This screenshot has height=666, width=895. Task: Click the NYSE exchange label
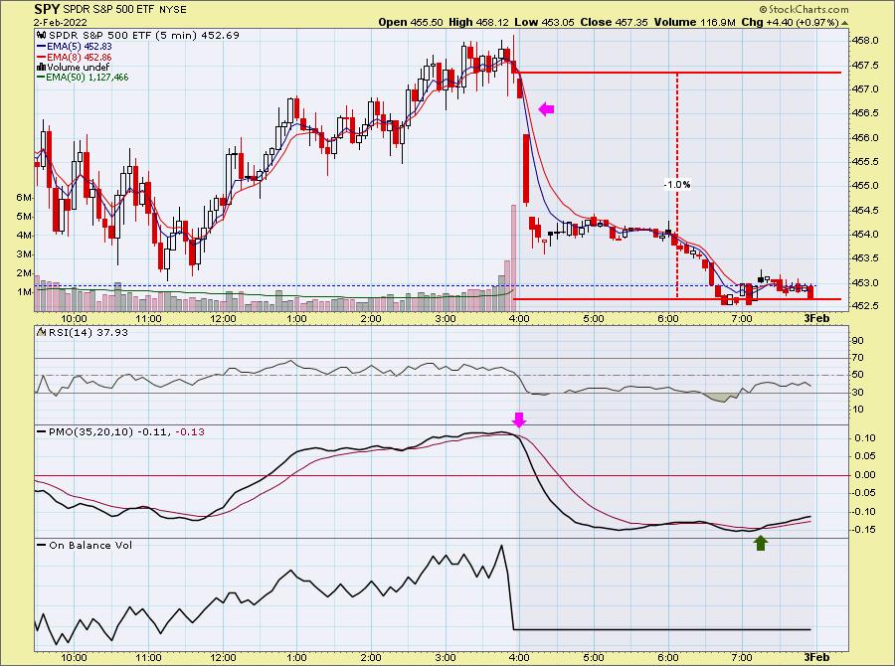point(173,10)
